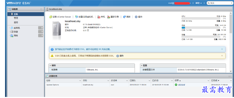Collapse the Hardware (硬件) section
234x98 pixels.
[50, 66]
